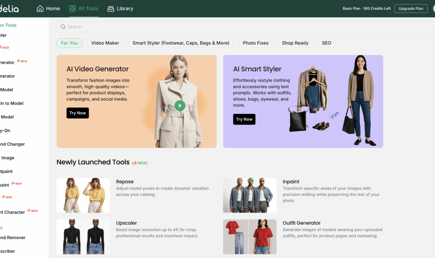Click Try Now on AI Smart Styler

tap(244, 119)
